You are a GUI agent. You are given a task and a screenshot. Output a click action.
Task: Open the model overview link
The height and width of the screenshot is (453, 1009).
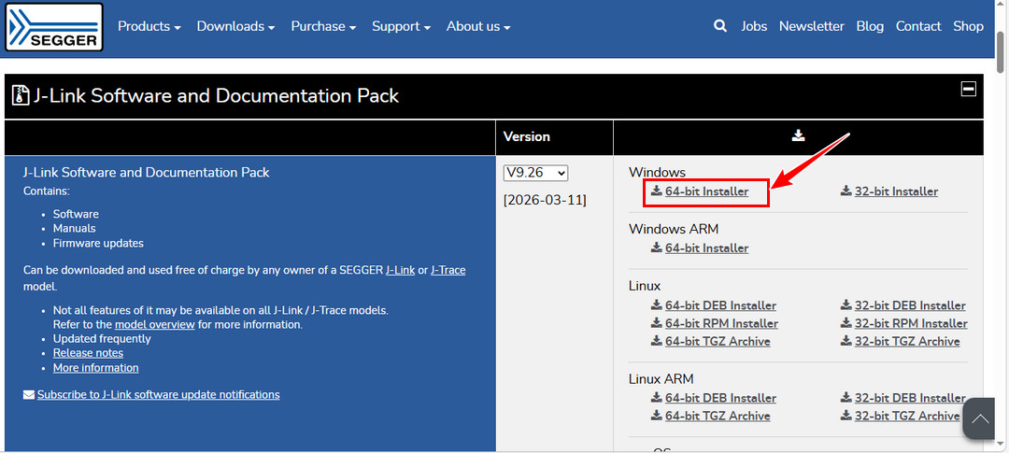coord(155,324)
